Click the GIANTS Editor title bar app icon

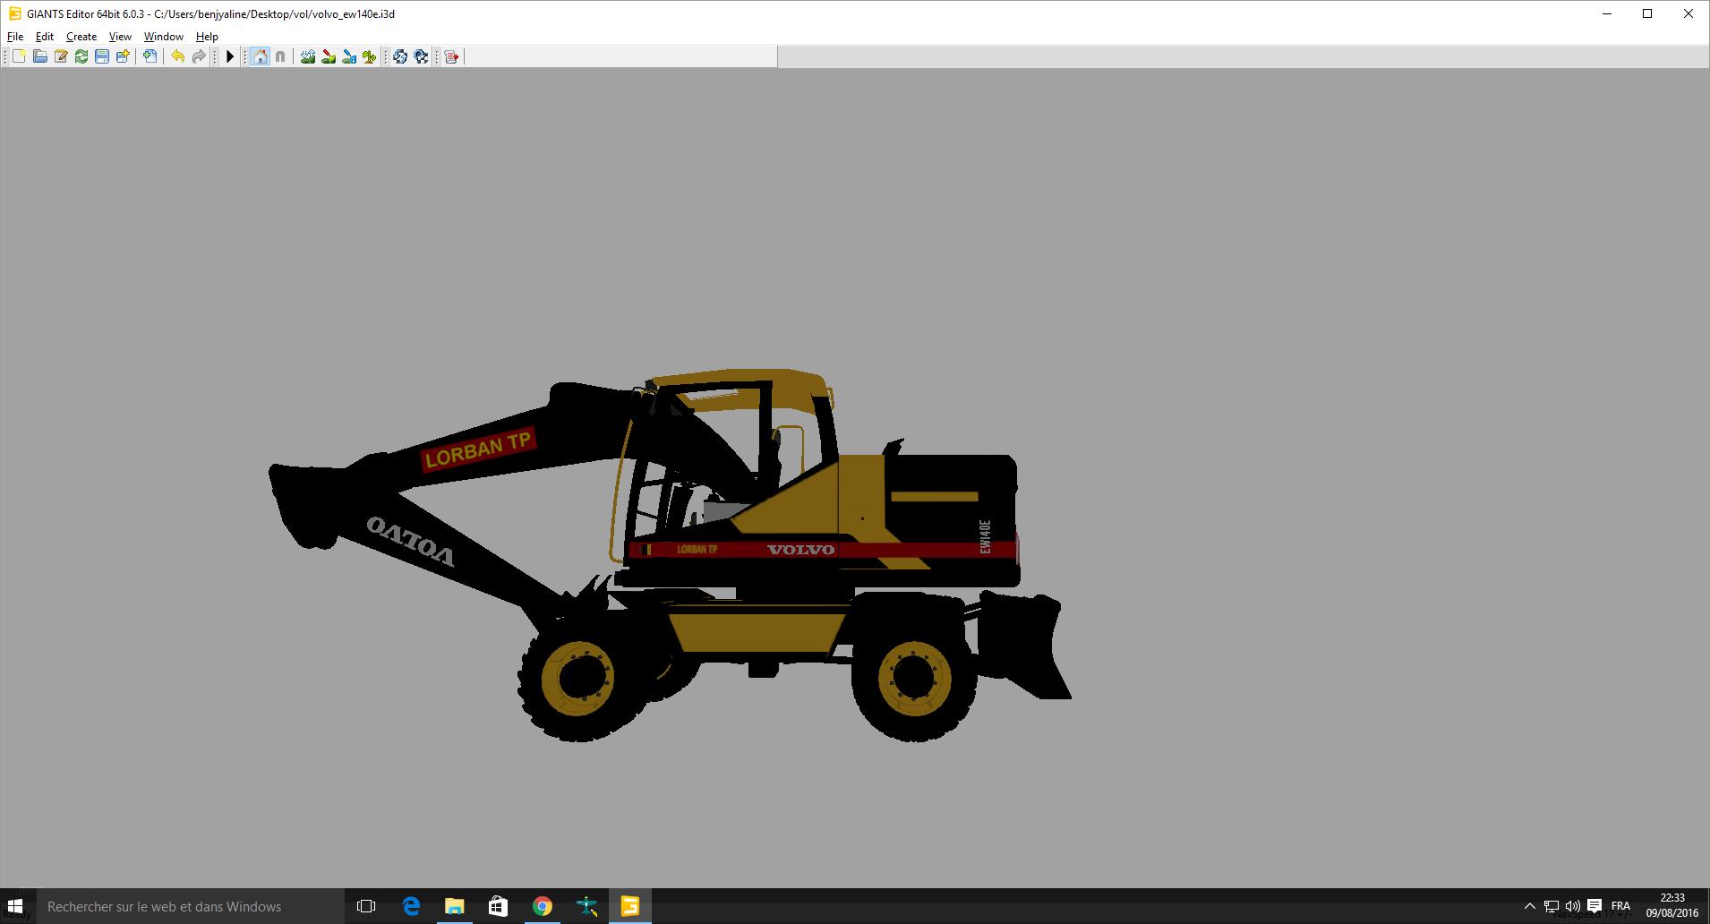14,13
